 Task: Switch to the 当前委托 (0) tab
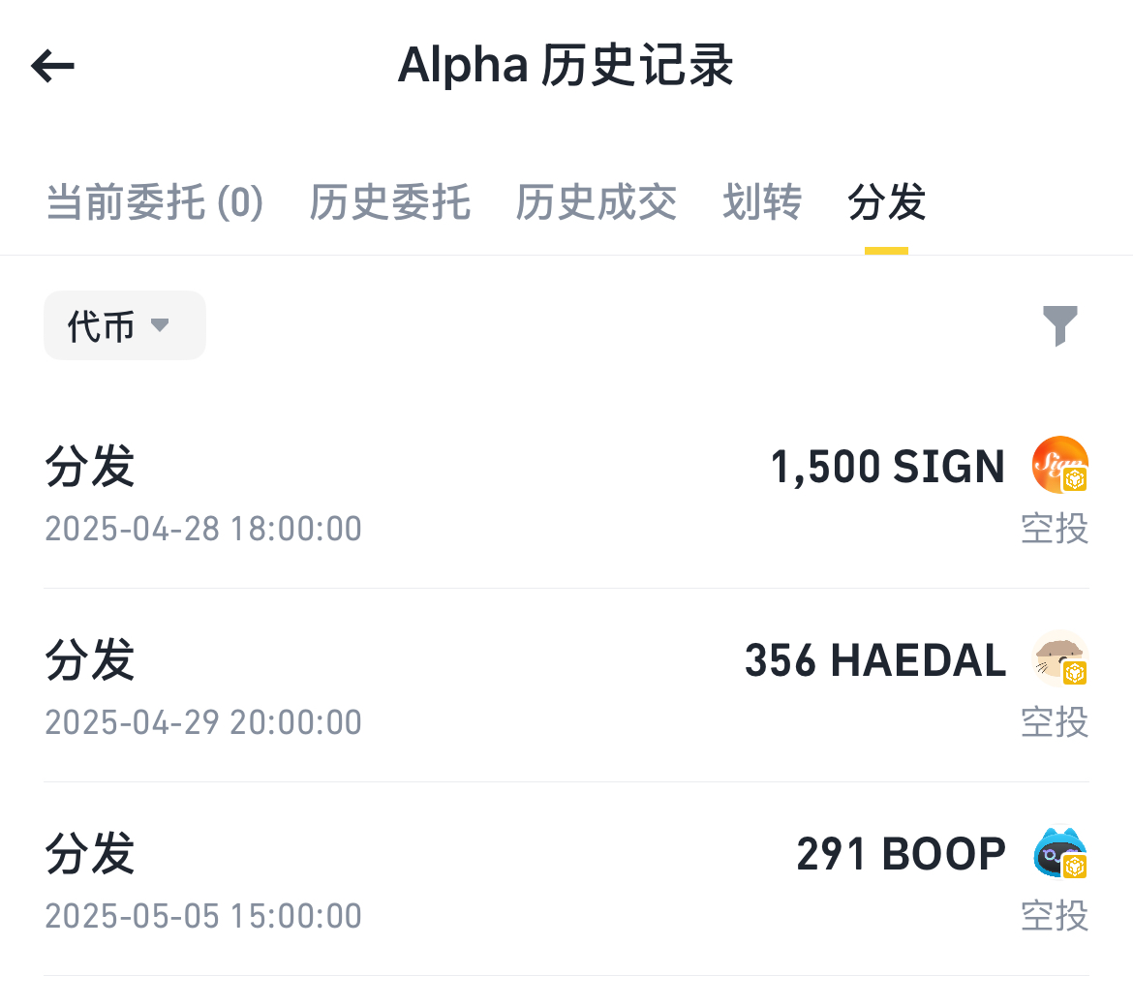tap(155, 201)
